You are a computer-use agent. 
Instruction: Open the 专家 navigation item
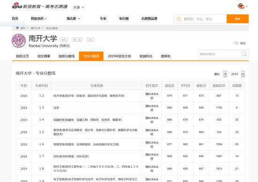click(x=103, y=19)
